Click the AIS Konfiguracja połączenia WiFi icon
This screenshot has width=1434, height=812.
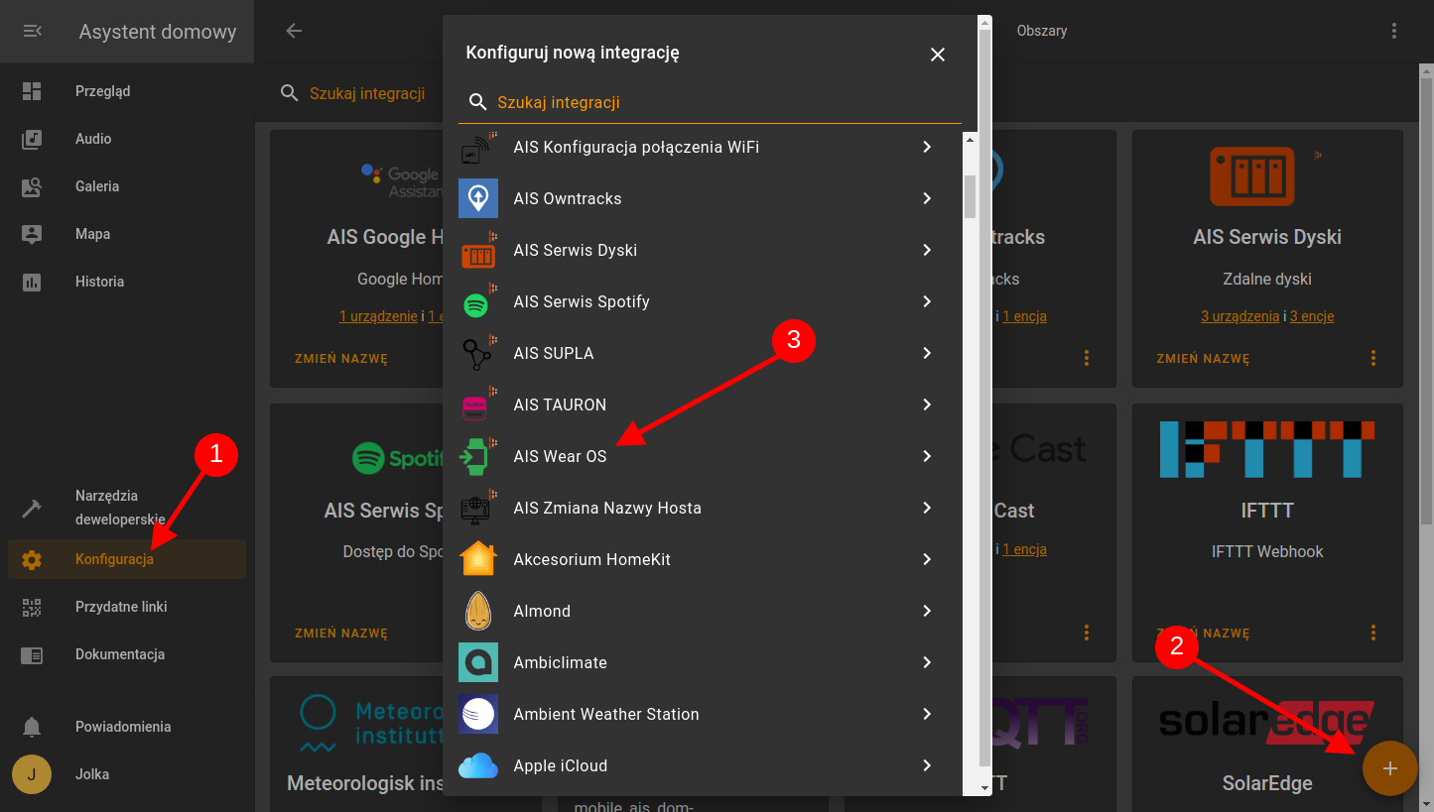point(478,147)
